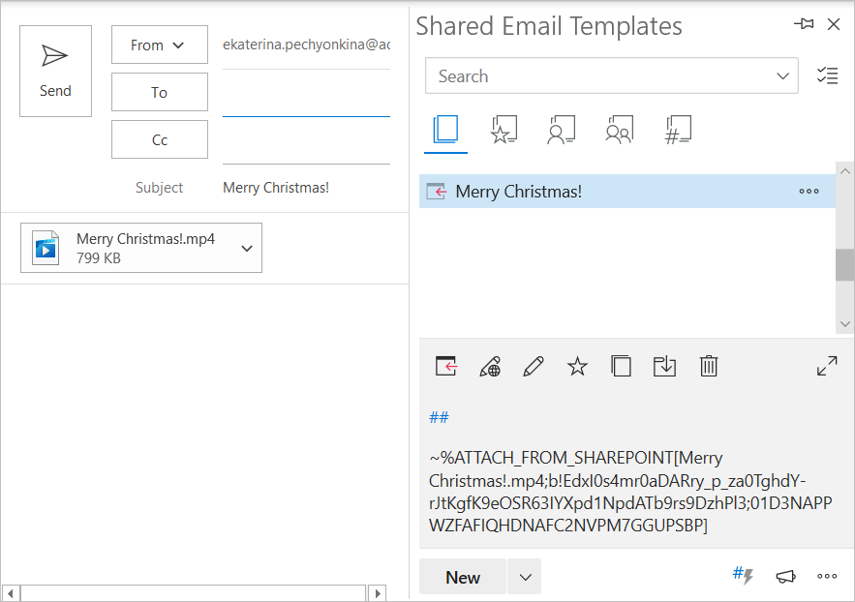The height and width of the screenshot is (602, 855).
Task: Copy the Merry Christmas template
Action: pyautogui.click(x=621, y=366)
